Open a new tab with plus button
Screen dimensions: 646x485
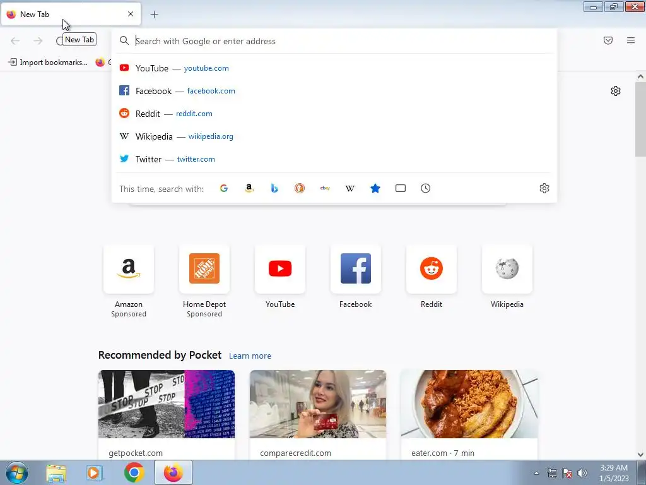coord(155,15)
